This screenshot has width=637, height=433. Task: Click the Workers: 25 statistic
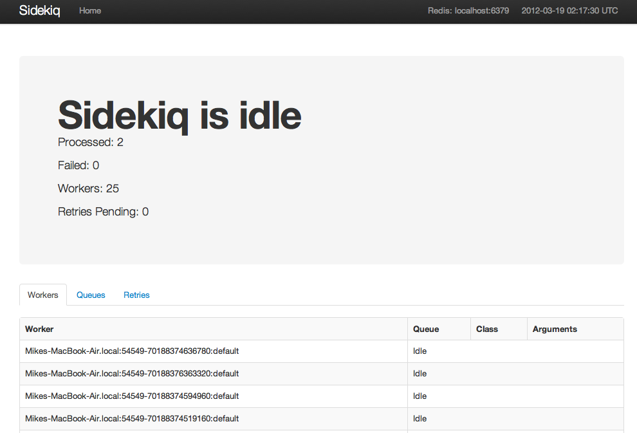(x=88, y=189)
